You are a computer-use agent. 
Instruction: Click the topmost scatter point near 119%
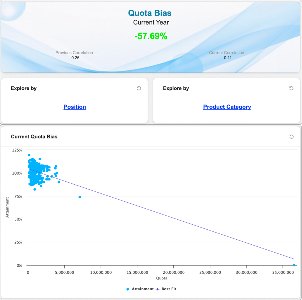pos(29,155)
